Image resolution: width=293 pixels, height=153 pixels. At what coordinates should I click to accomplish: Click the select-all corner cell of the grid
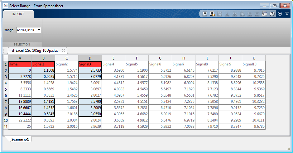point(6,58)
